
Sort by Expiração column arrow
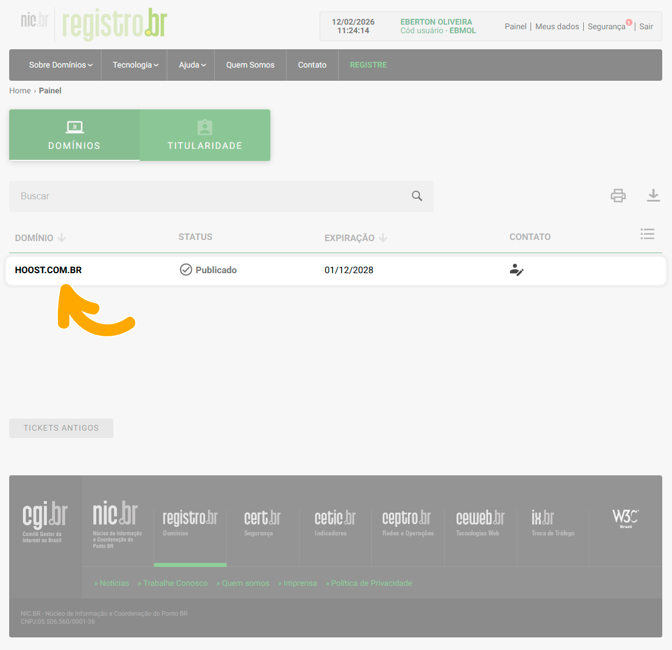(383, 238)
